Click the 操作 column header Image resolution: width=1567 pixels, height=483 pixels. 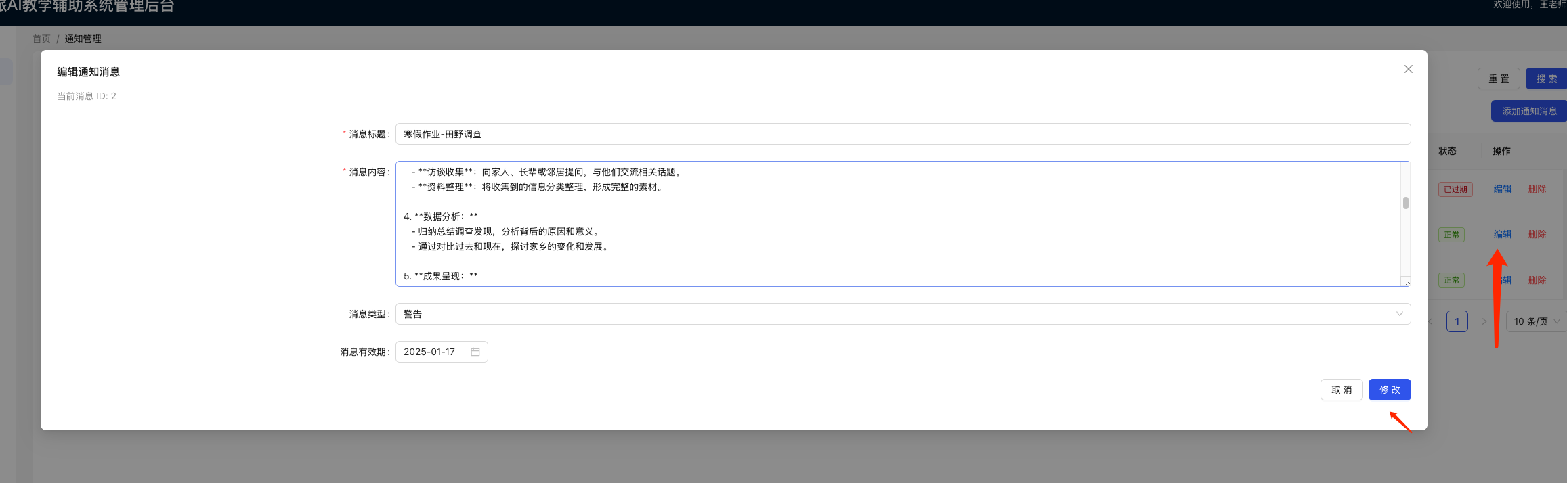point(1501,151)
